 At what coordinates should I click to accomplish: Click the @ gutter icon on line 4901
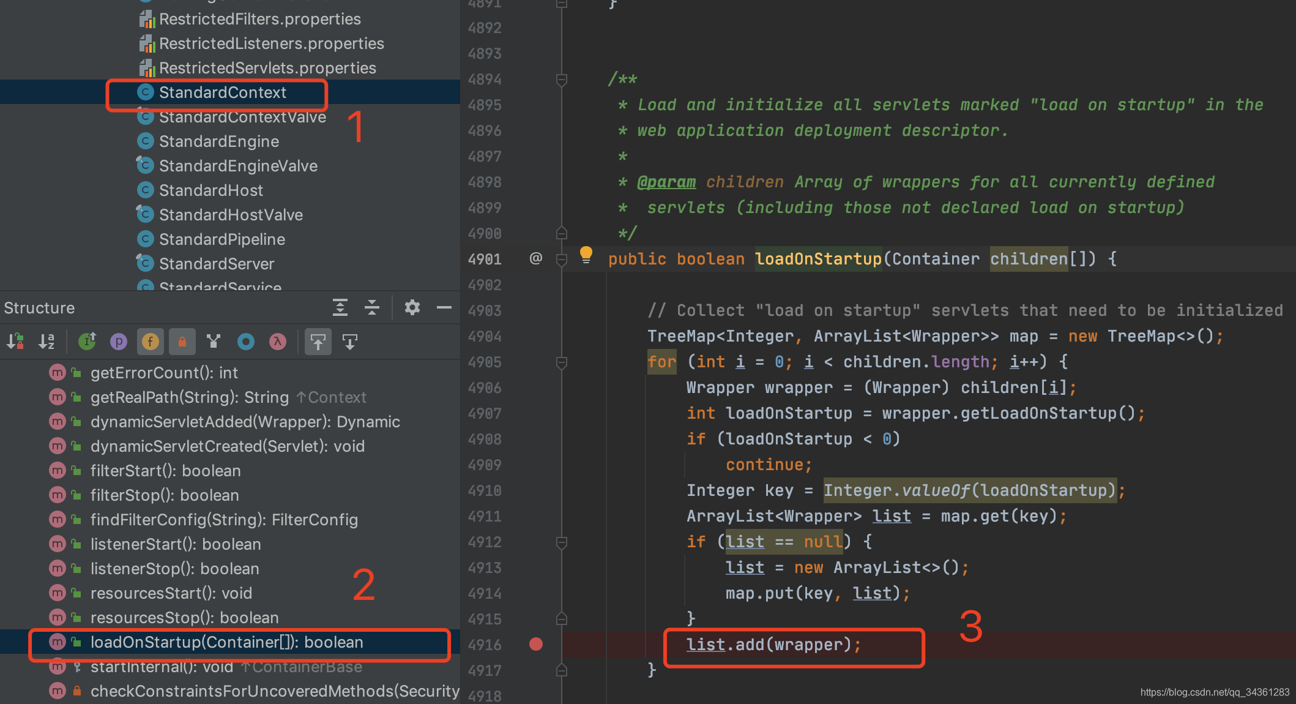[536, 258]
